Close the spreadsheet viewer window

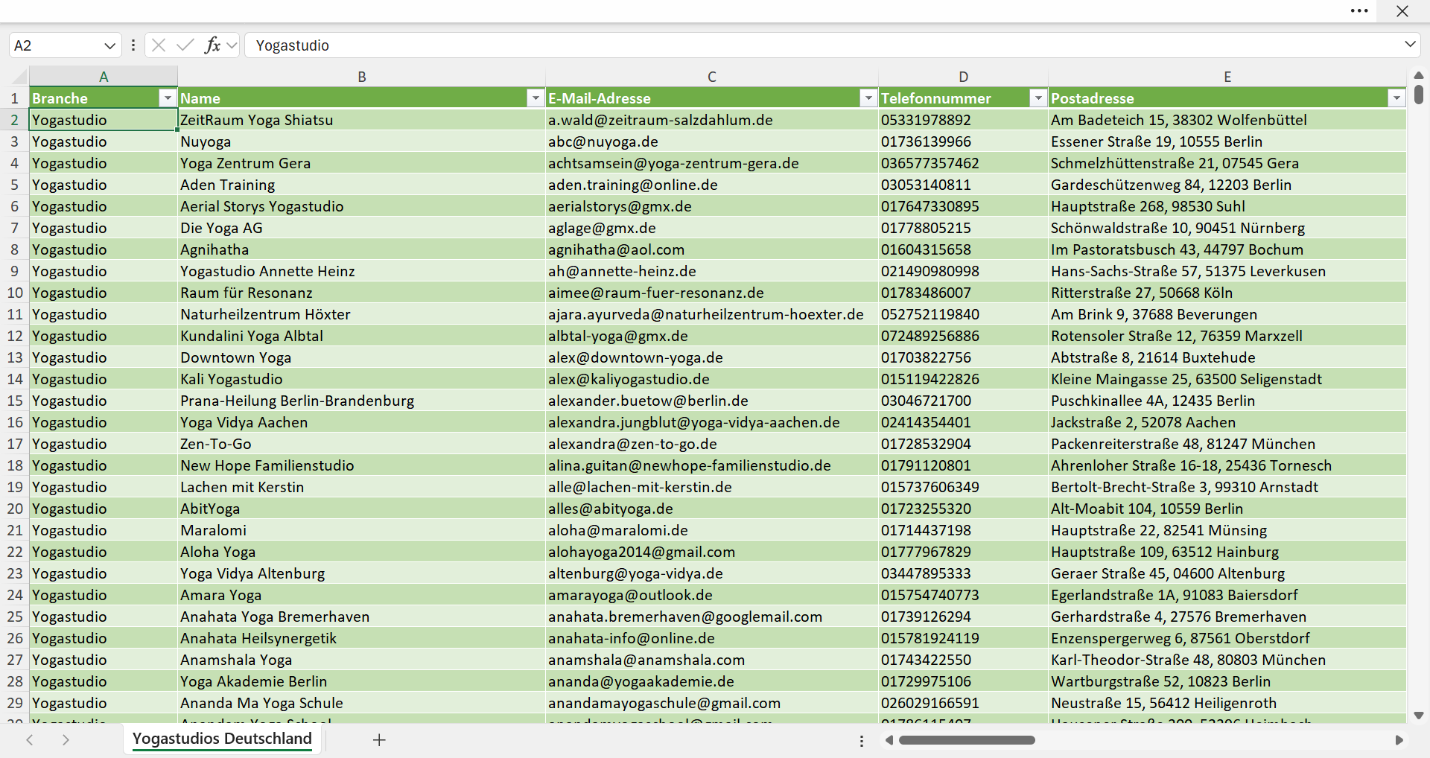[x=1402, y=11]
